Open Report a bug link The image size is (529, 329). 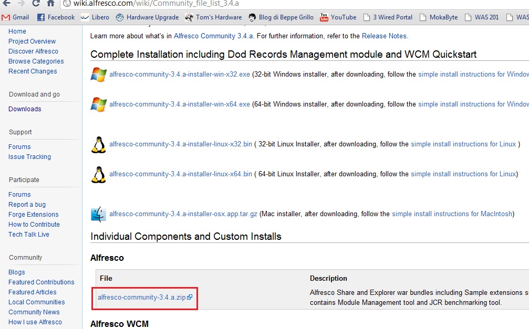tap(27, 204)
